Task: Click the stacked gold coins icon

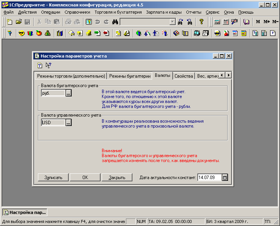Action: pyautogui.click(x=89, y=33)
